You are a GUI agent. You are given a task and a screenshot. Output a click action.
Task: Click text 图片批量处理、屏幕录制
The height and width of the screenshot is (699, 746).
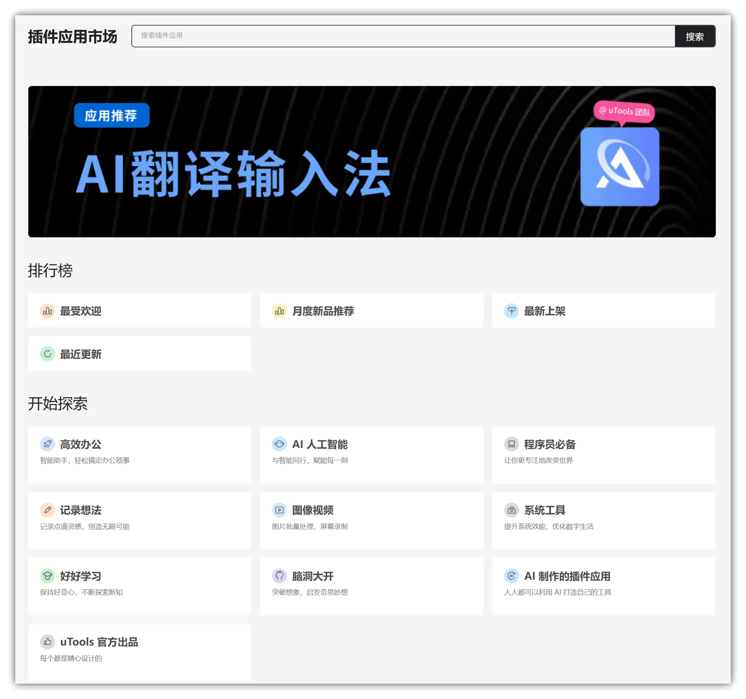(x=310, y=527)
